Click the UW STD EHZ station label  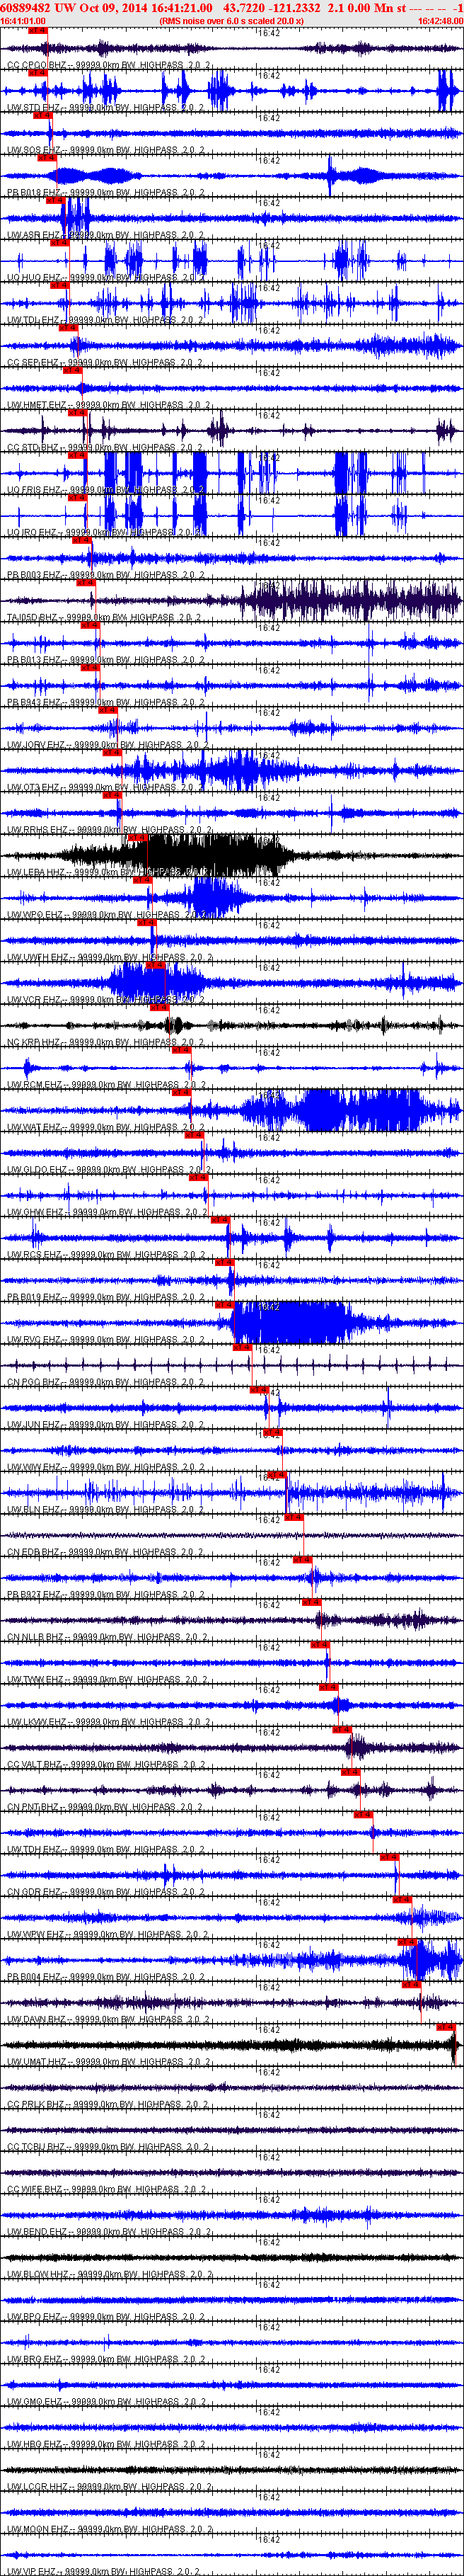pyautogui.click(x=106, y=108)
